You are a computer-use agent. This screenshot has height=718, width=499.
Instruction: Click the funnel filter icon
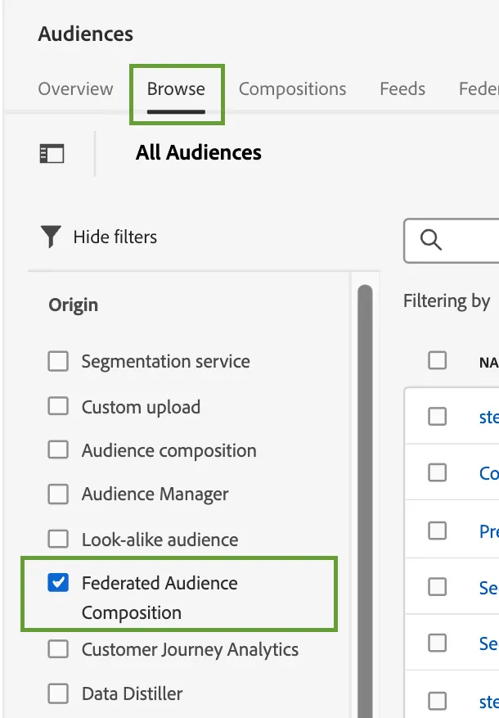tap(51, 237)
